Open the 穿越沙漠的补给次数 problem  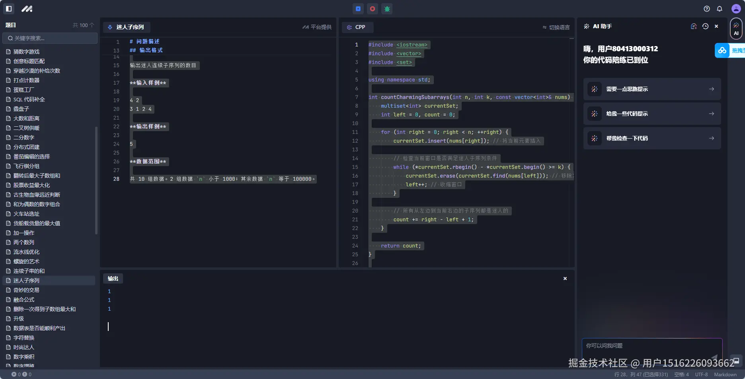[49, 71]
